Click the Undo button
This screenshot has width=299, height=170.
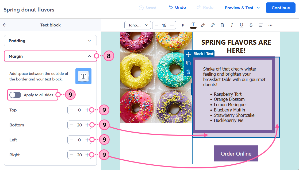pyautogui.click(x=177, y=7)
